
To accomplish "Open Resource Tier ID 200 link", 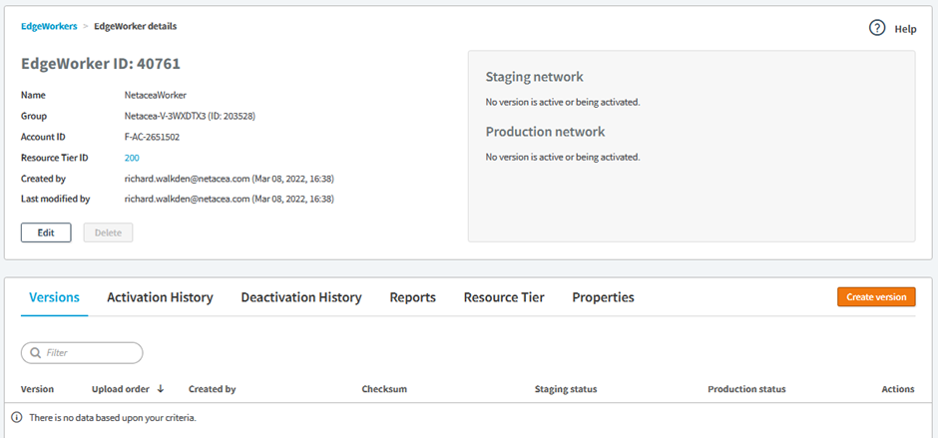I will point(132,158).
